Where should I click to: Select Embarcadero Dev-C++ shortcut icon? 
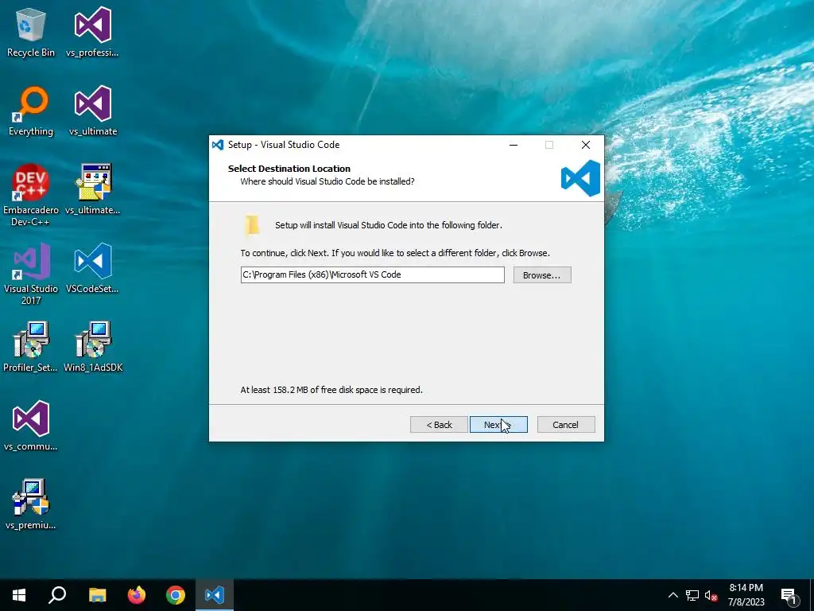pos(31,196)
